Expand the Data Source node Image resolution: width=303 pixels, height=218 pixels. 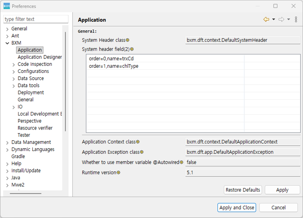pos(14,79)
